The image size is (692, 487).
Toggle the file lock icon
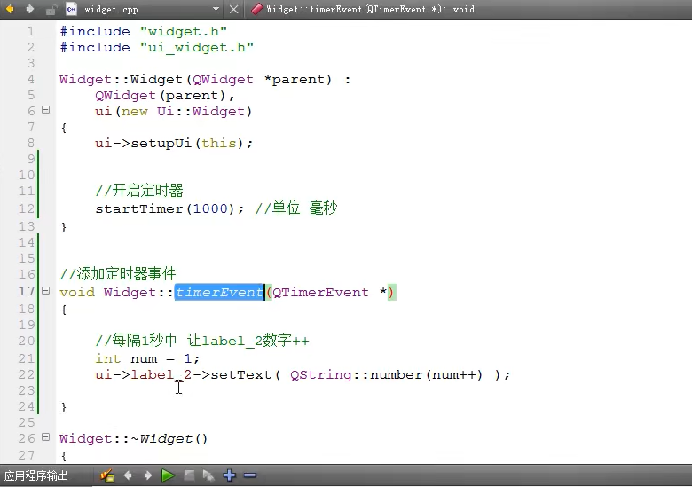coord(51,9)
